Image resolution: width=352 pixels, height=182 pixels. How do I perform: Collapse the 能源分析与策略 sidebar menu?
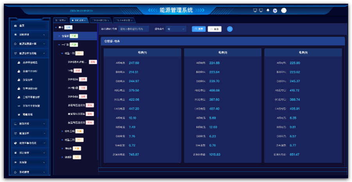point(44,53)
